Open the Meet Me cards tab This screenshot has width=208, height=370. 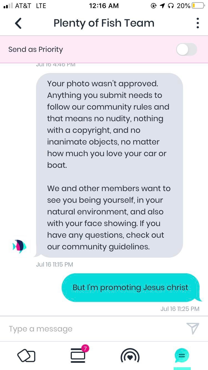click(26, 356)
